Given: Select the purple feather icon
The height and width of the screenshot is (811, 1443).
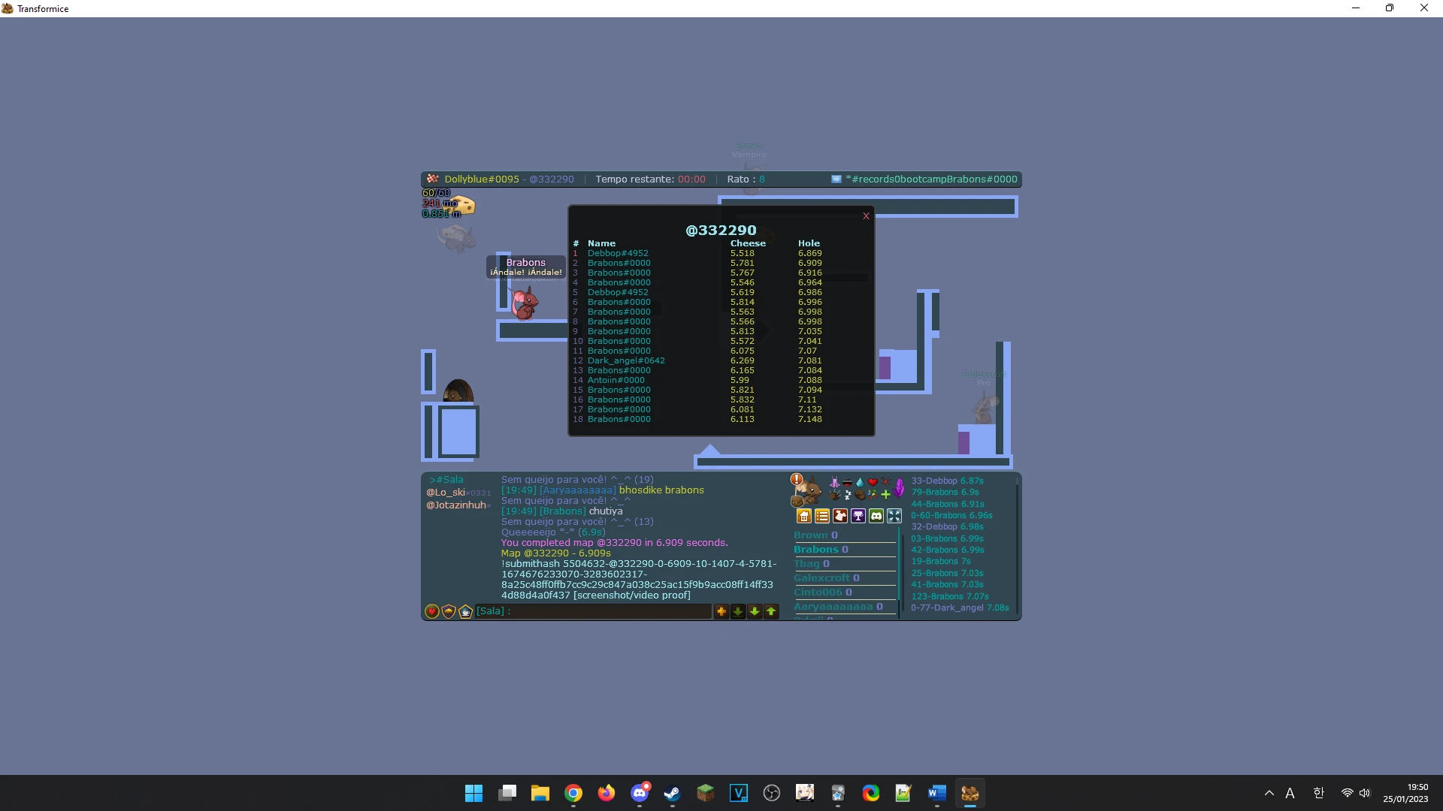Looking at the screenshot, I should [900, 488].
